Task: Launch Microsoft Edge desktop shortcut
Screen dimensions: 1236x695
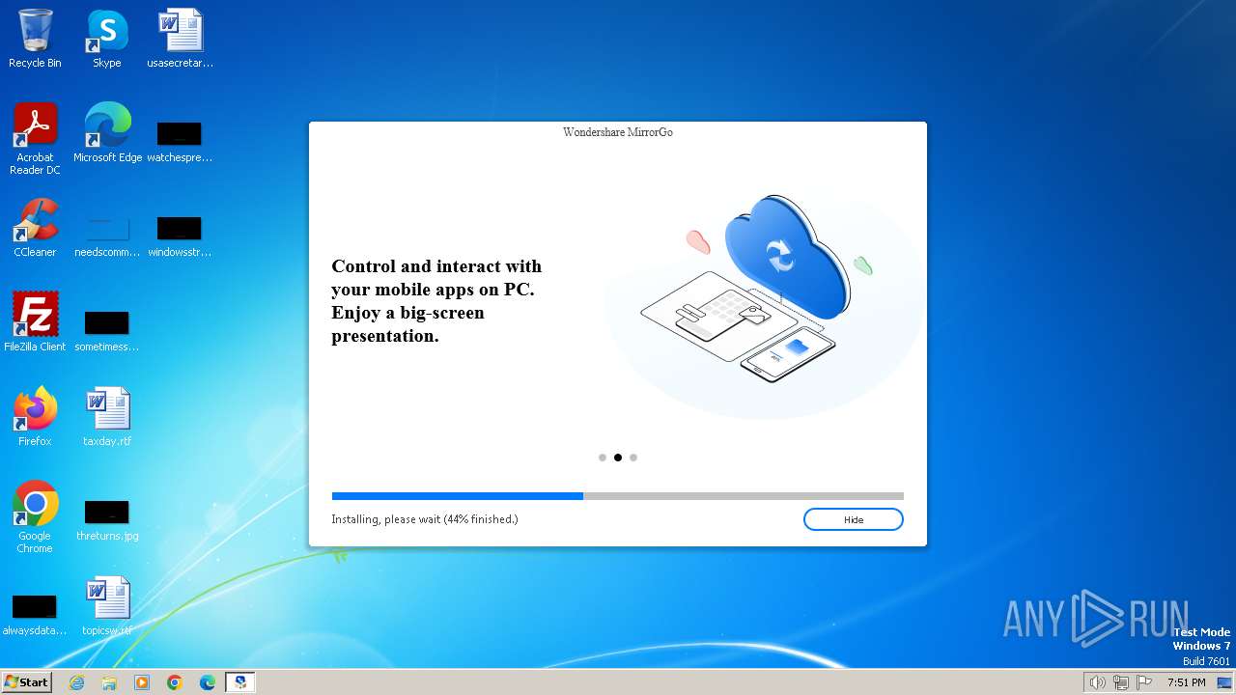Action: [107, 133]
